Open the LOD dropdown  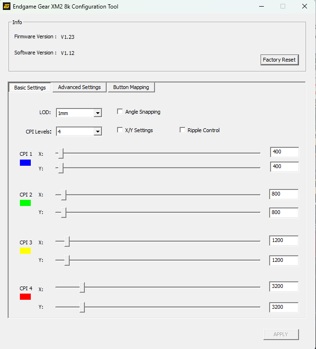pyautogui.click(x=79, y=113)
